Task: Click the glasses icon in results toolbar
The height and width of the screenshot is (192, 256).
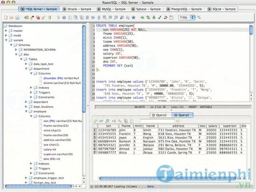Action: pyautogui.click(x=102, y=121)
